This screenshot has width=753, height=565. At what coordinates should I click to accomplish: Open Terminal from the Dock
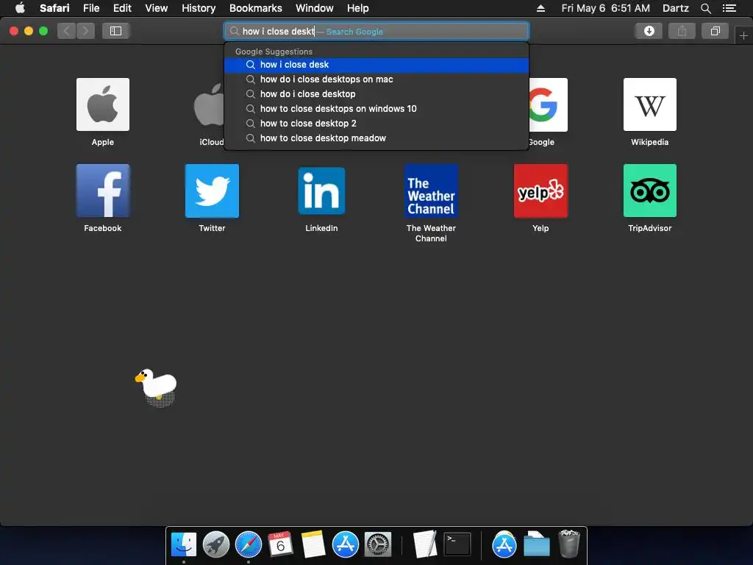(x=457, y=544)
